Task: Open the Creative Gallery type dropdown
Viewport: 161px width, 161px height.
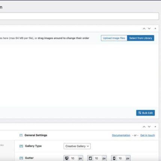Action: [77, 146]
